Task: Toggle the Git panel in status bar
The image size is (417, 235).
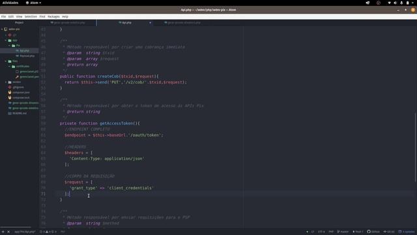Action: [389, 232]
